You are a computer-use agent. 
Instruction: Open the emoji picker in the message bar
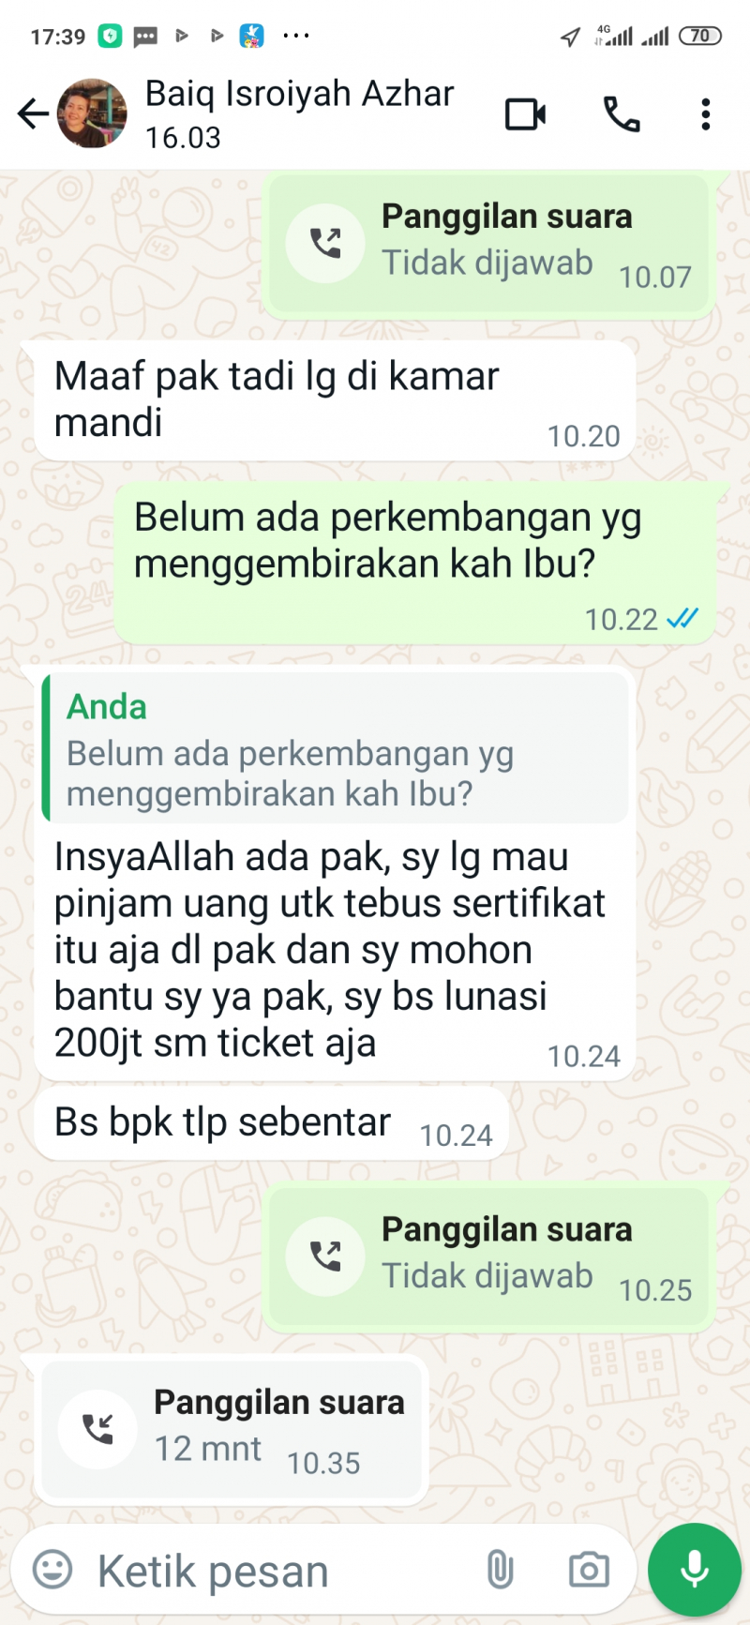pos(52,1569)
